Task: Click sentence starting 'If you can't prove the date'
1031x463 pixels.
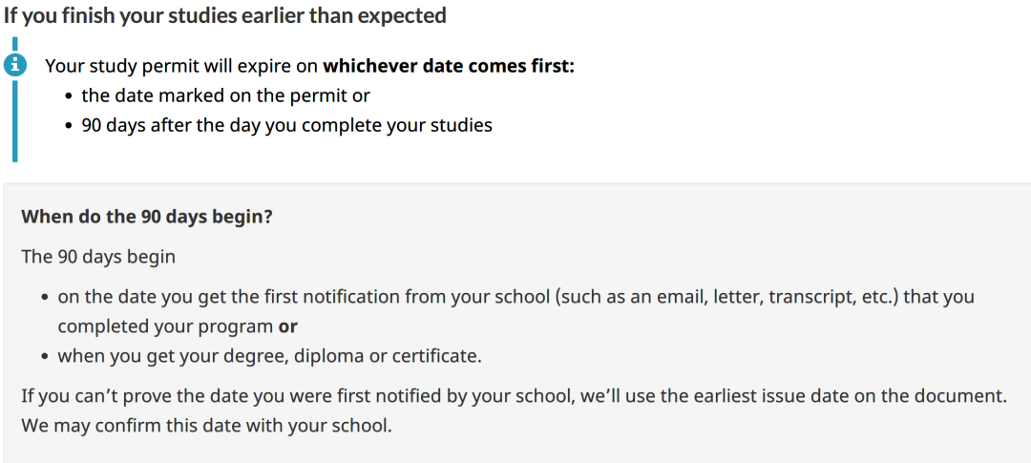Action: point(515,396)
